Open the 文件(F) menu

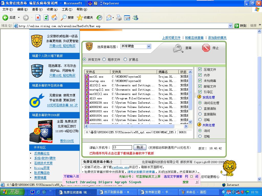tap(7, 9)
